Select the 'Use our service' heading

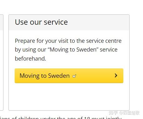[41, 22]
